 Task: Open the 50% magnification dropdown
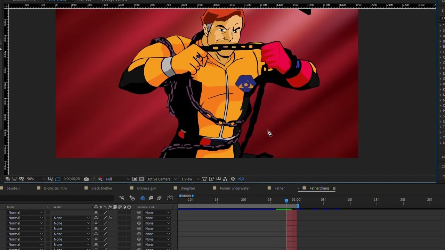36,179
